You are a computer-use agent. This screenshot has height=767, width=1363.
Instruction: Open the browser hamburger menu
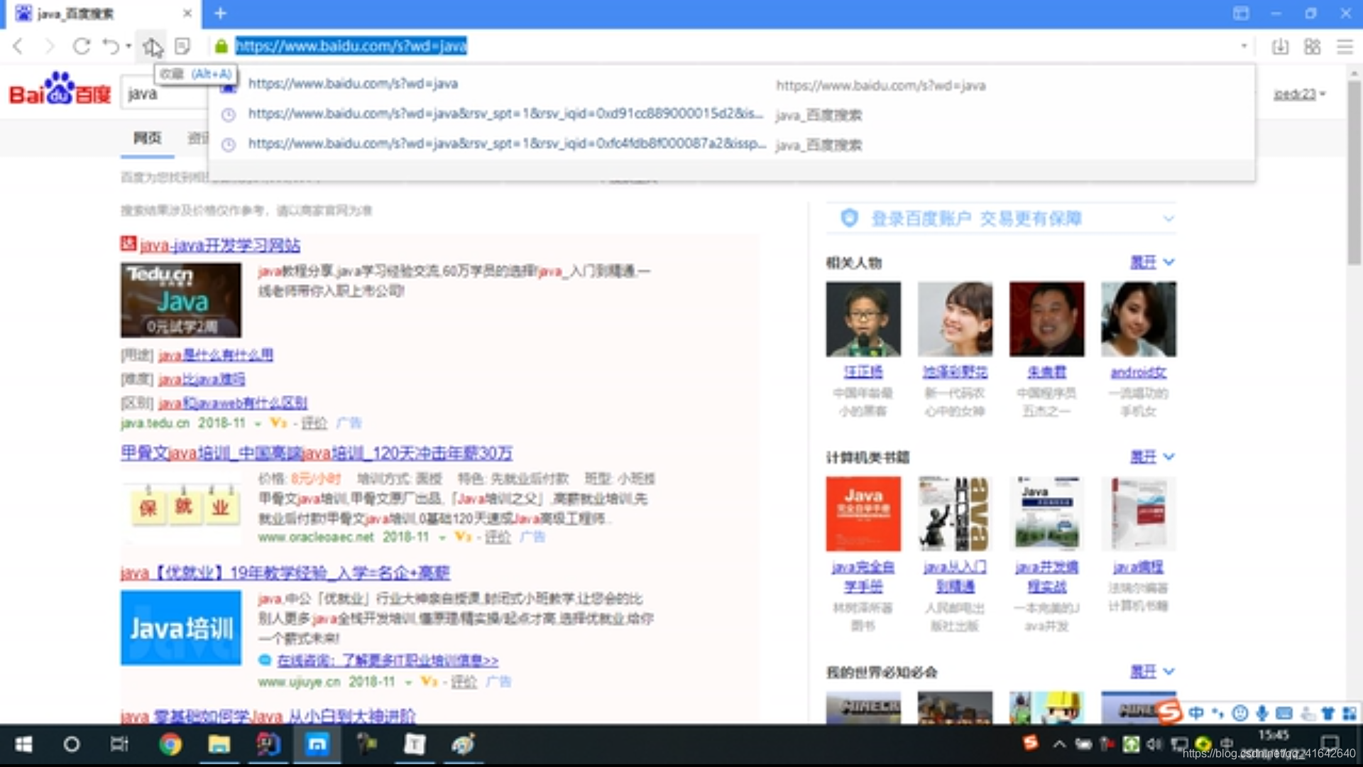coord(1345,47)
